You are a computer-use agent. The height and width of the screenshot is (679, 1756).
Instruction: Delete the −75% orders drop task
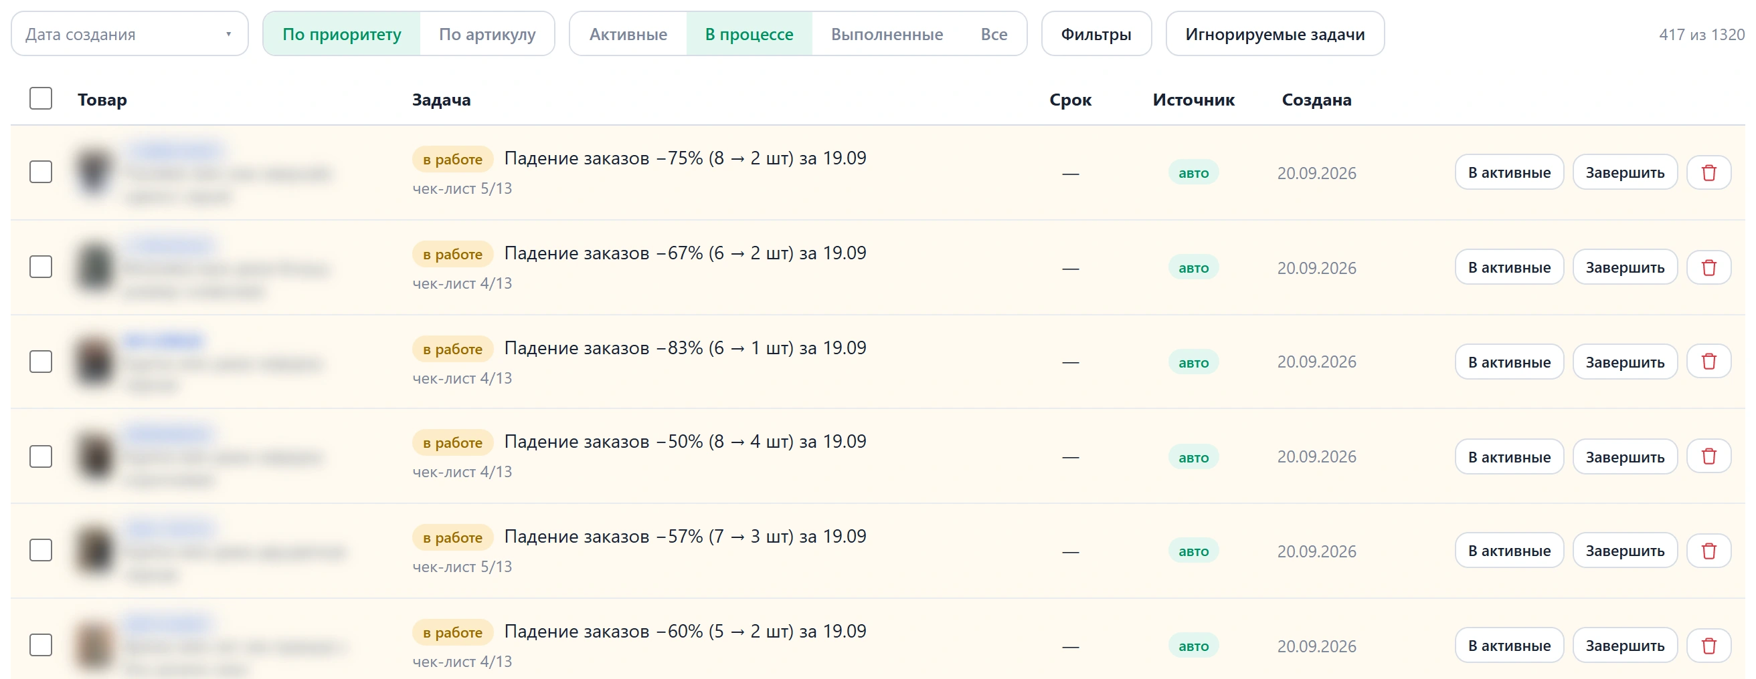(x=1708, y=172)
